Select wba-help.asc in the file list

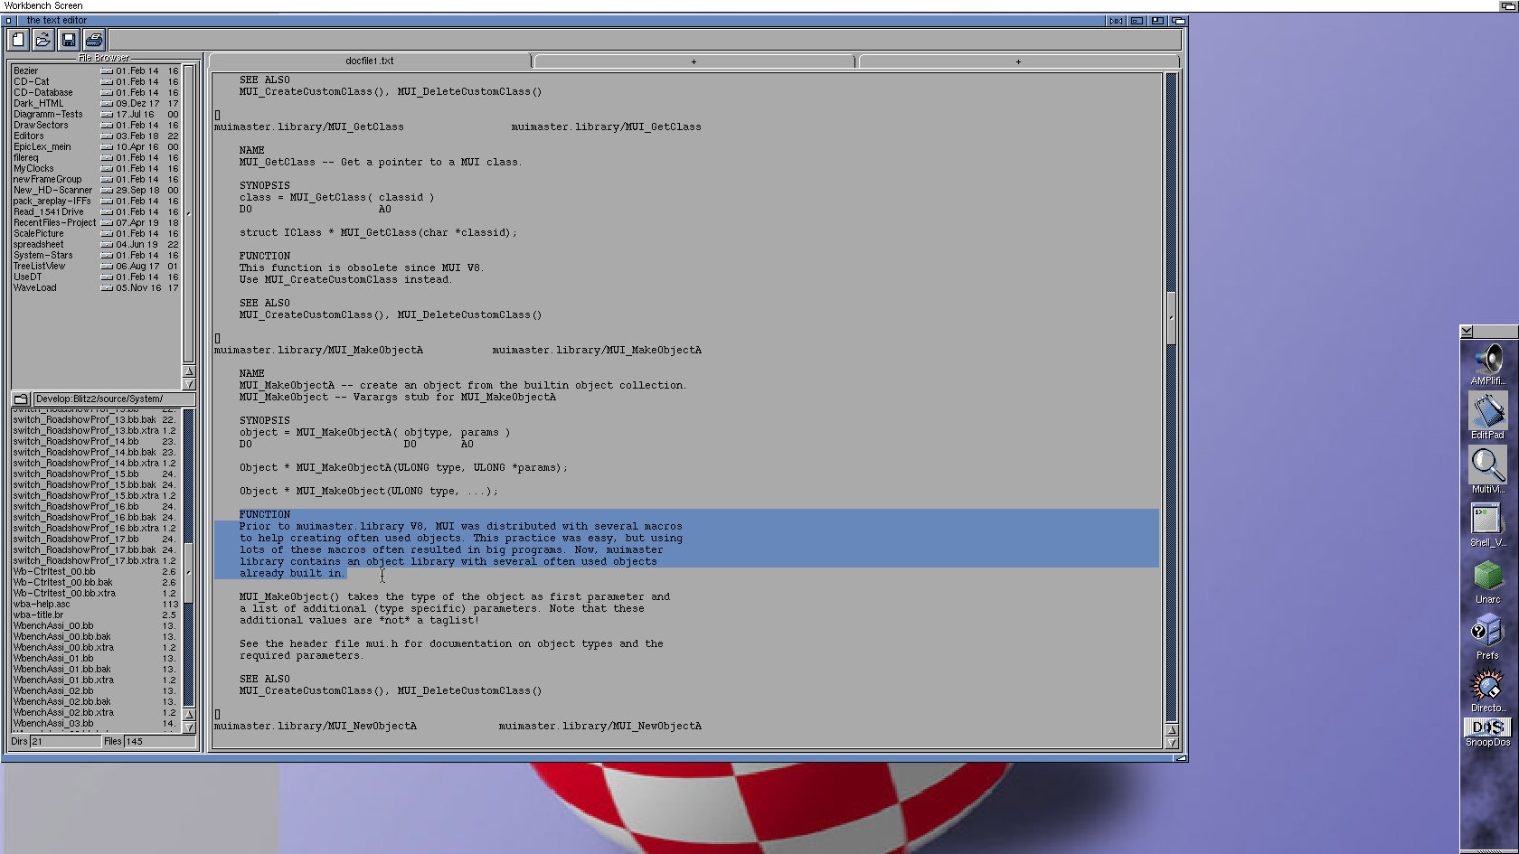[x=42, y=605]
